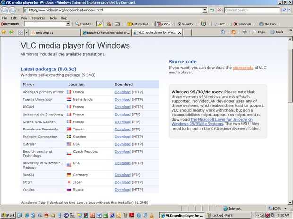Click the Comcast Search input box
Screen dimensions: 293x219
[252, 10]
